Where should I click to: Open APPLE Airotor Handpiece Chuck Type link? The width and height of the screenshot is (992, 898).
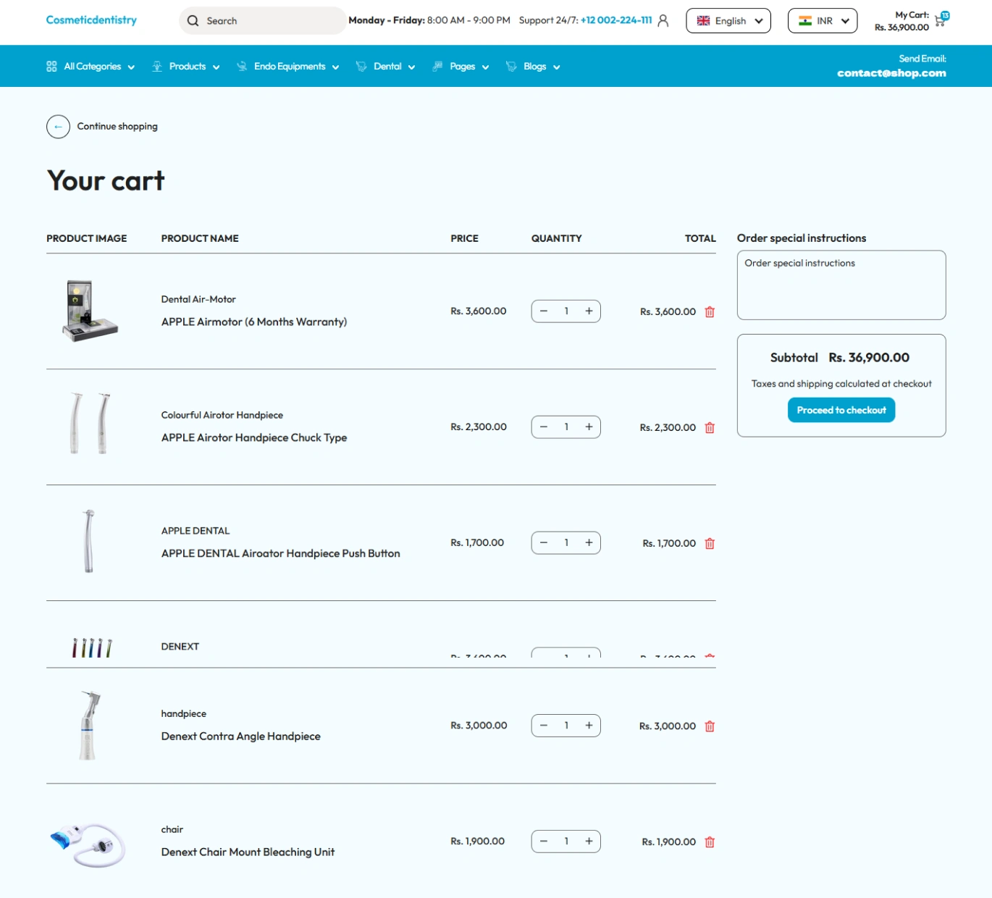click(254, 438)
